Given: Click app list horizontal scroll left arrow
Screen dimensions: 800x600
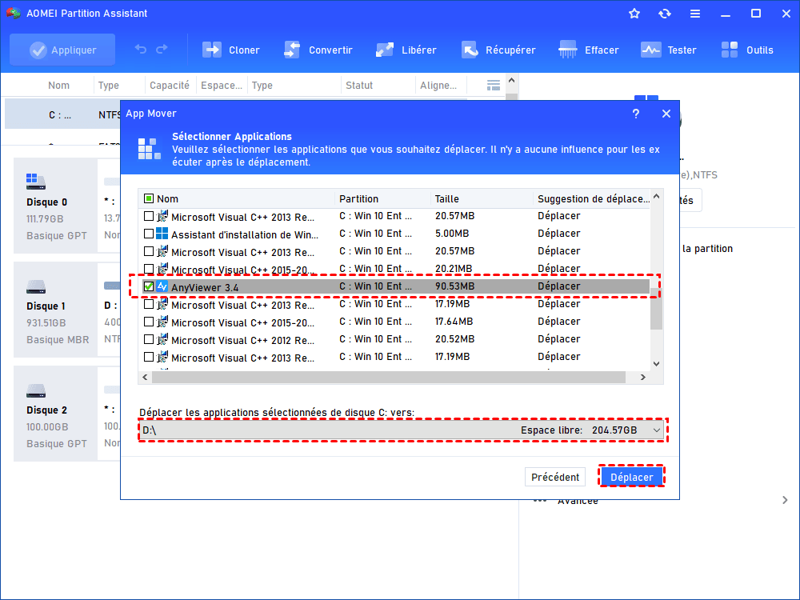Looking at the screenshot, I should click(145, 377).
